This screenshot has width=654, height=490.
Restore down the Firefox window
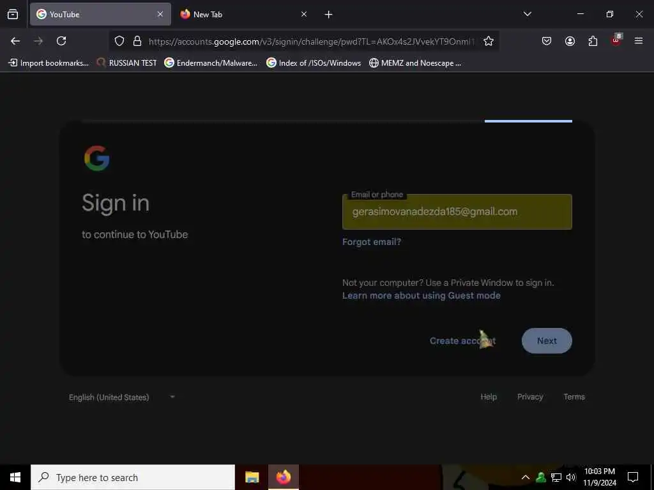(x=610, y=14)
